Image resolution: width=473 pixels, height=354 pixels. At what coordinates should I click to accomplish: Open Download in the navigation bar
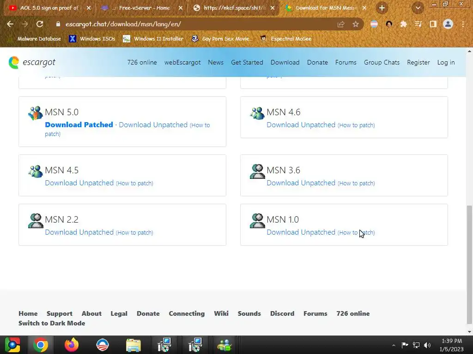[x=285, y=62]
